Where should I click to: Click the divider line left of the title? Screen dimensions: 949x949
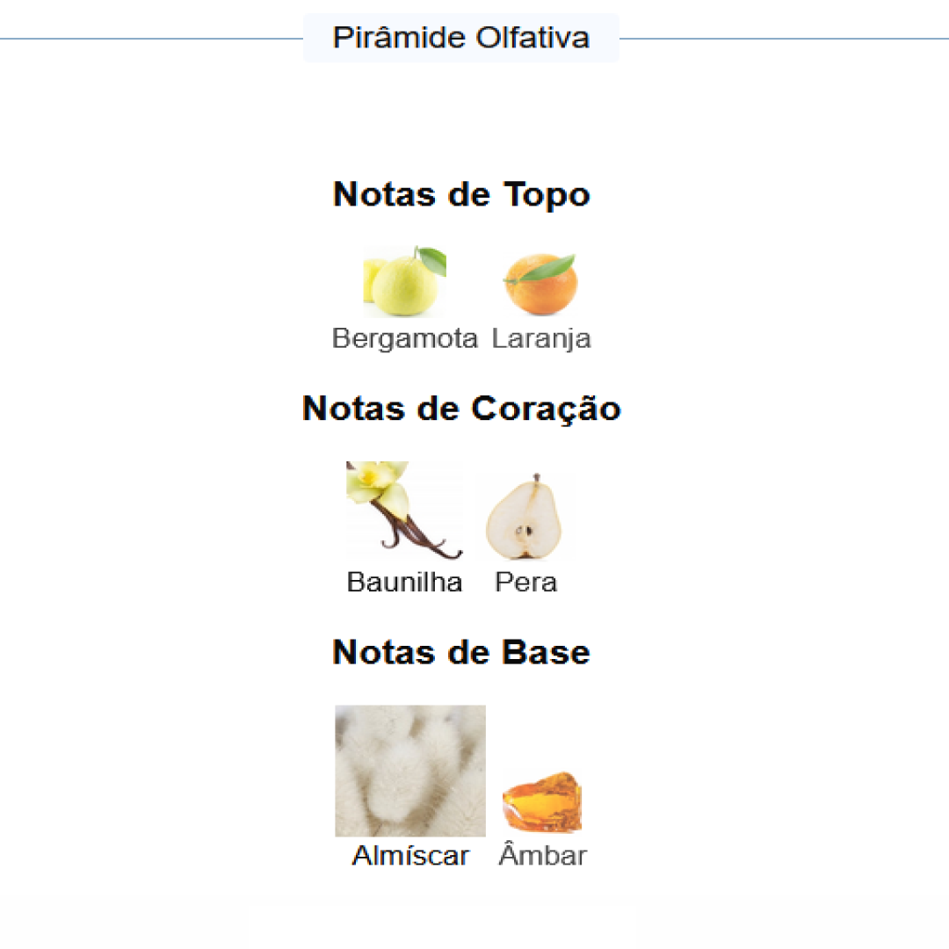[149, 39]
